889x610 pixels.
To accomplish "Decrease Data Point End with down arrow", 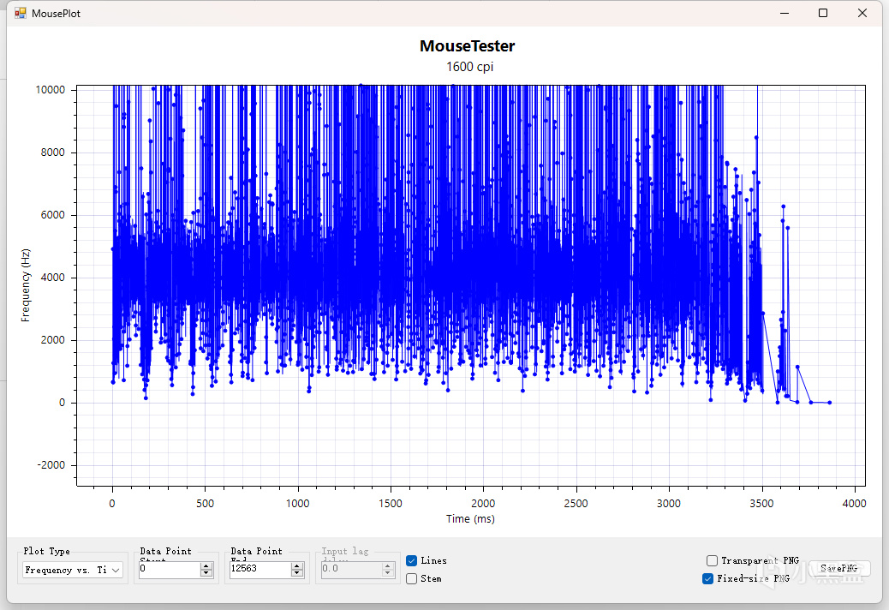I will [297, 572].
